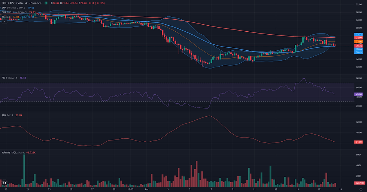Click the 7 date label on time axis
367x192 pixels.
[x=211, y=189]
